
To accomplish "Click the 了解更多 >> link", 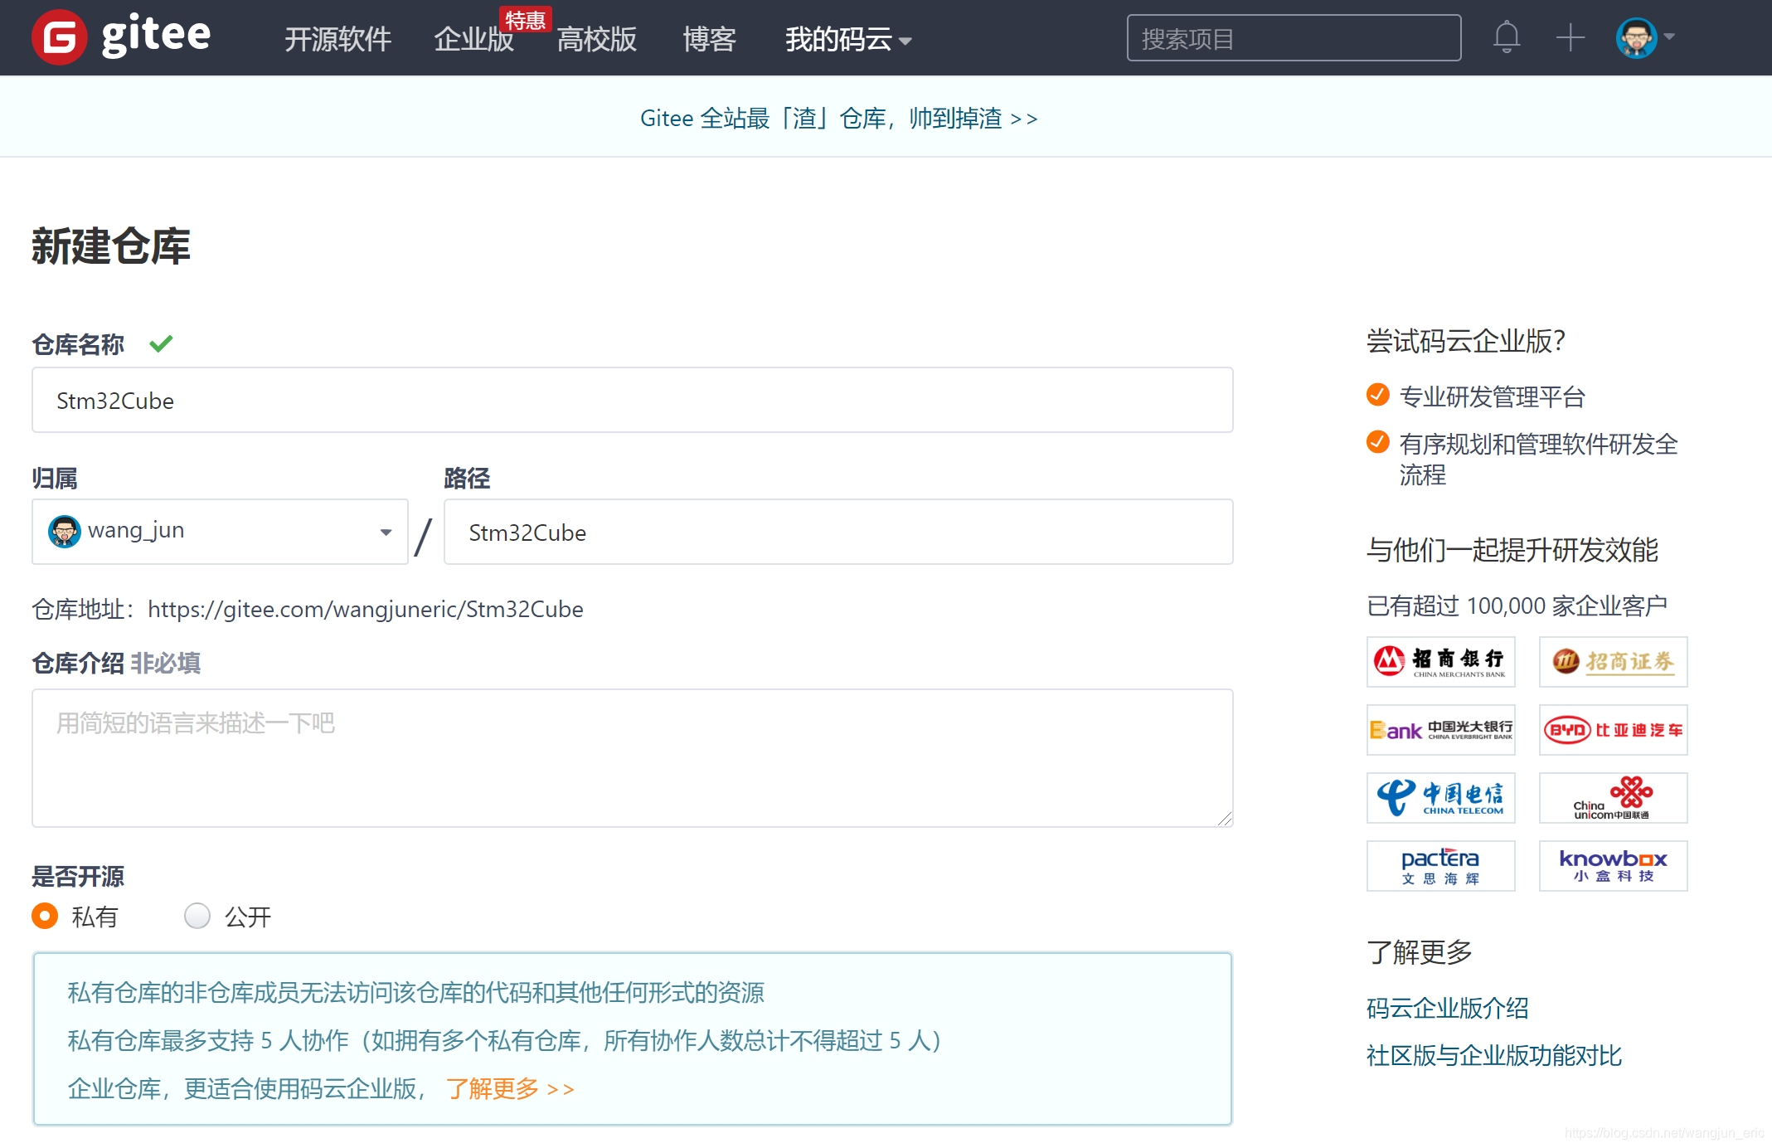I will coord(510,1088).
